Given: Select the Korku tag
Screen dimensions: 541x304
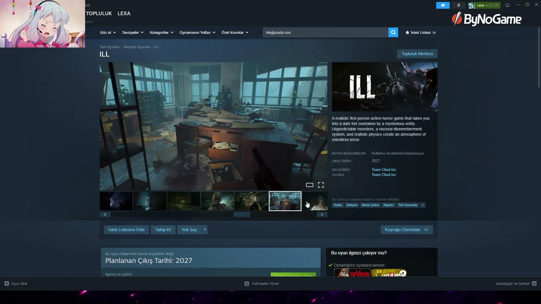Looking at the screenshot, I should 338,205.
